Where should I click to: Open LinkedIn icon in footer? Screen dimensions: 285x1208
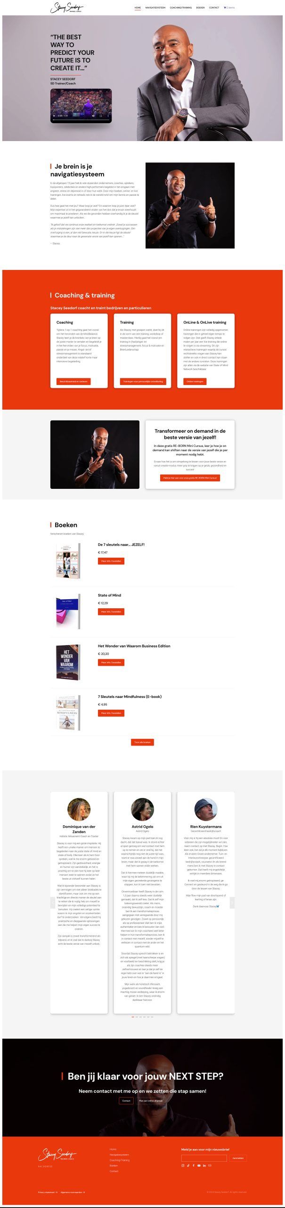click(204, 1166)
